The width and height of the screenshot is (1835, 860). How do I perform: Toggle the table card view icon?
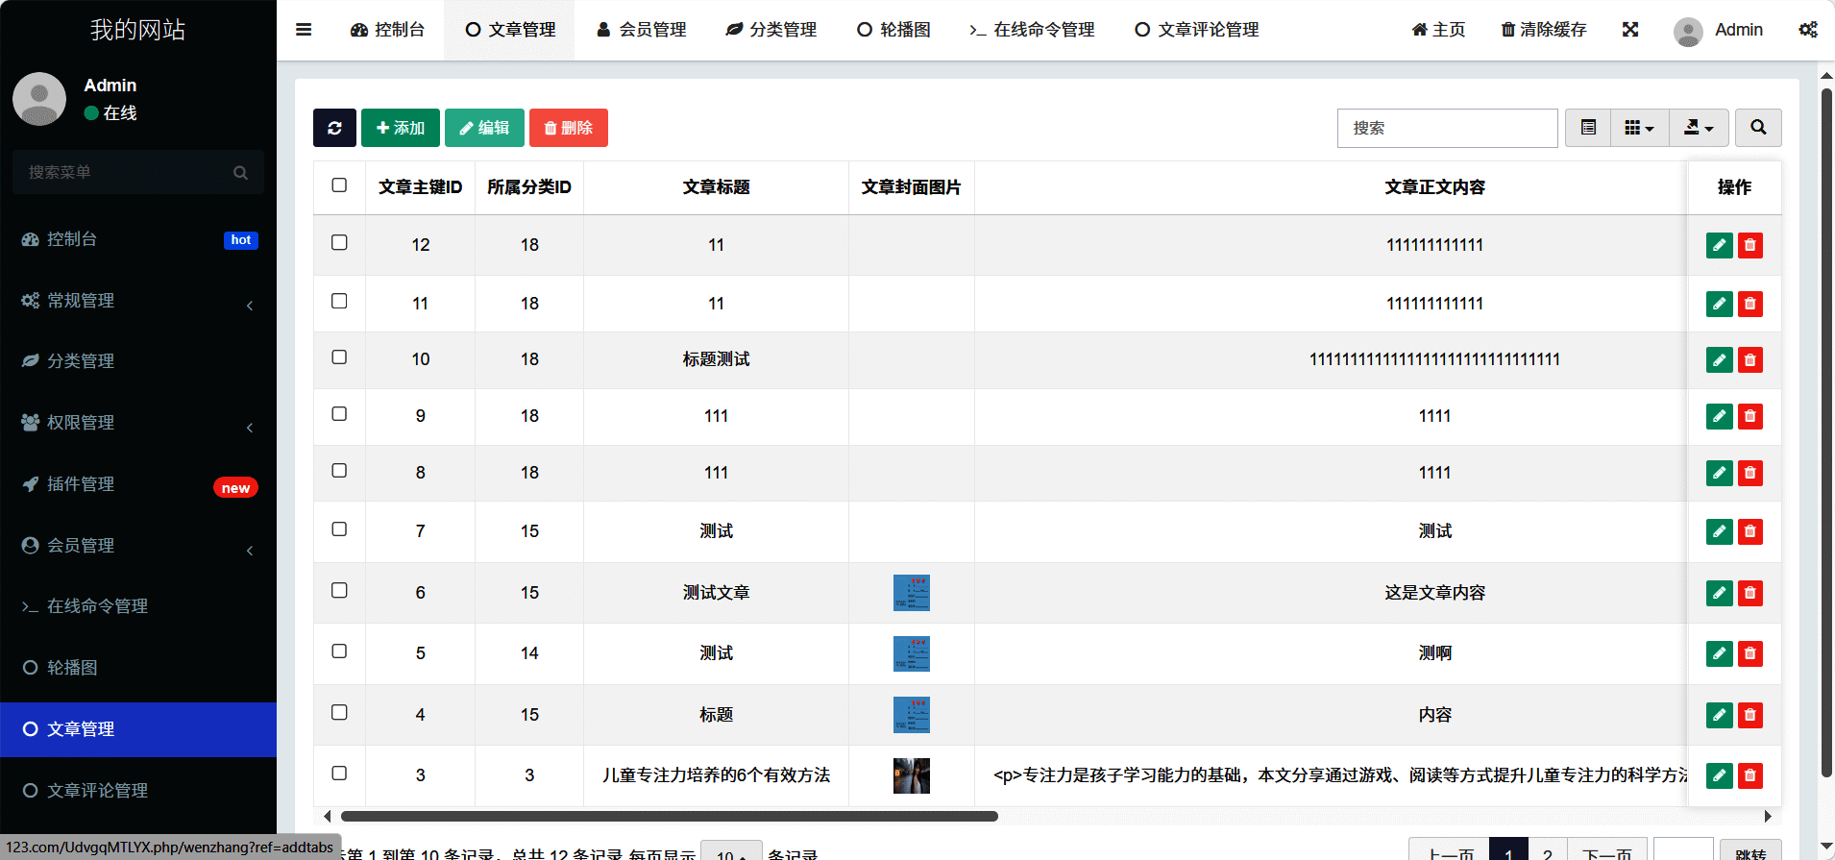click(x=1588, y=128)
